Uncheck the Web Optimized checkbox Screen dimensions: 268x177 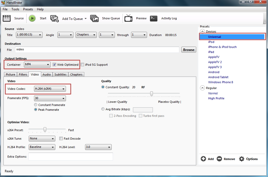point(54,65)
